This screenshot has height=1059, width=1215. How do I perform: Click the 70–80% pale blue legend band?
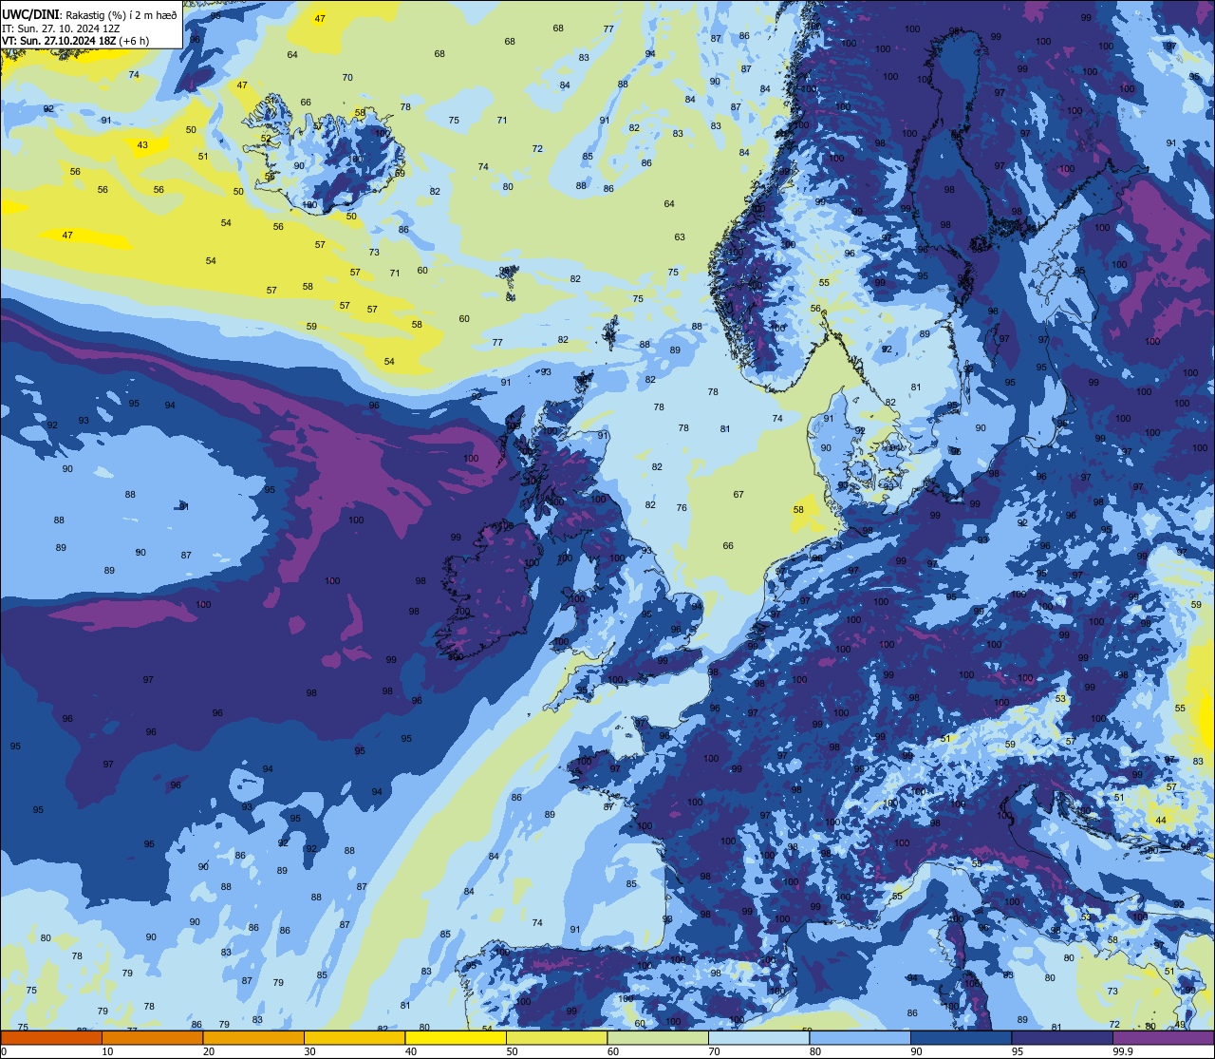[x=758, y=1037]
